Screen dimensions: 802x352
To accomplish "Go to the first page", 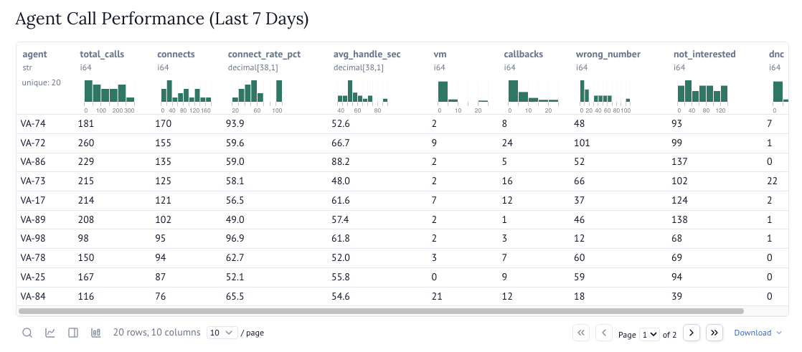I will pos(581,333).
